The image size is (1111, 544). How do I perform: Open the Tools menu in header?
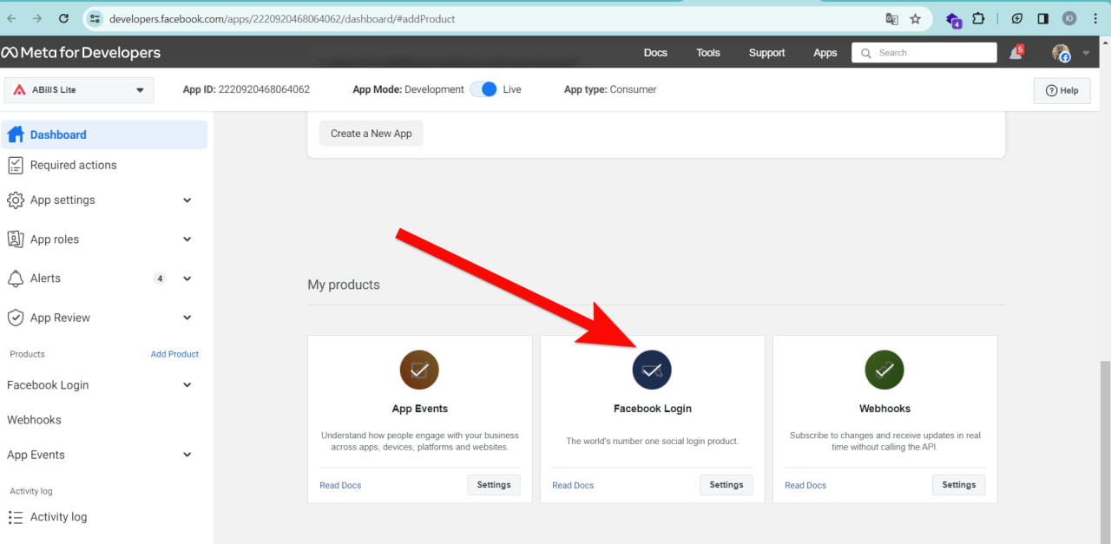[707, 53]
